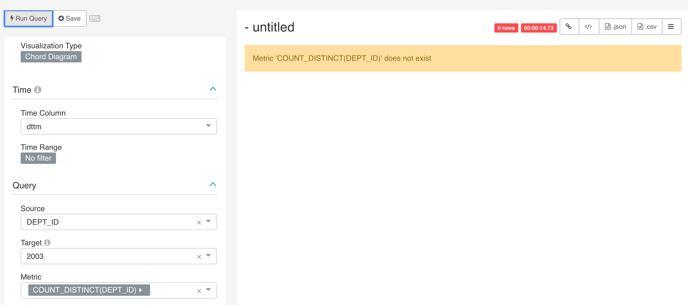The width and height of the screenshot is (688, 305).
Task: Run the query
Action: coord(29,18)
